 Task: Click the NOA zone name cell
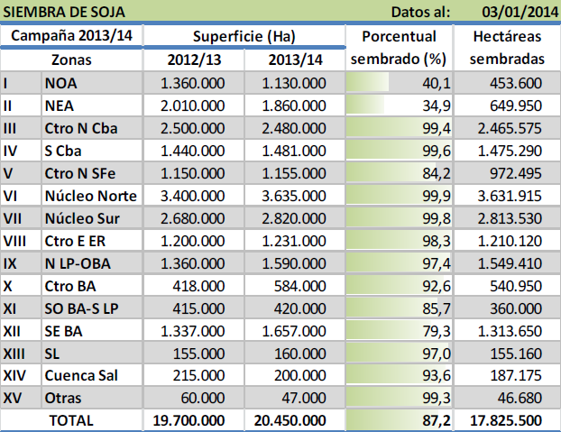[90, 83]
